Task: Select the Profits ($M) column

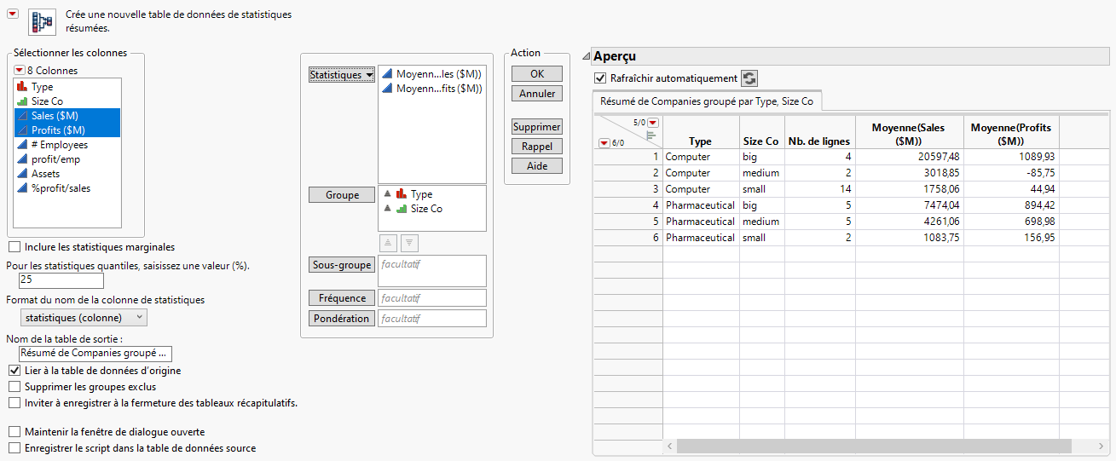Action: pos(68,130)
